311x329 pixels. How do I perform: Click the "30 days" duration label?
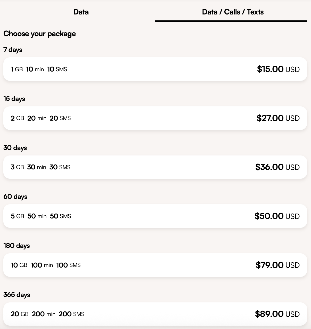(x=15, y=148)
